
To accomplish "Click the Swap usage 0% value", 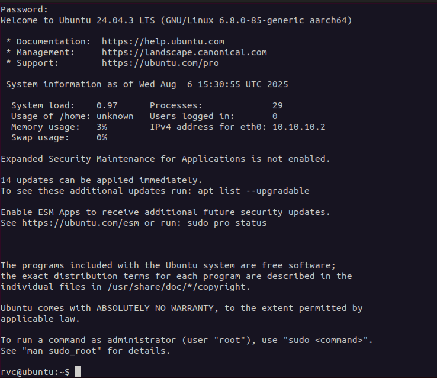I will 101,137.
